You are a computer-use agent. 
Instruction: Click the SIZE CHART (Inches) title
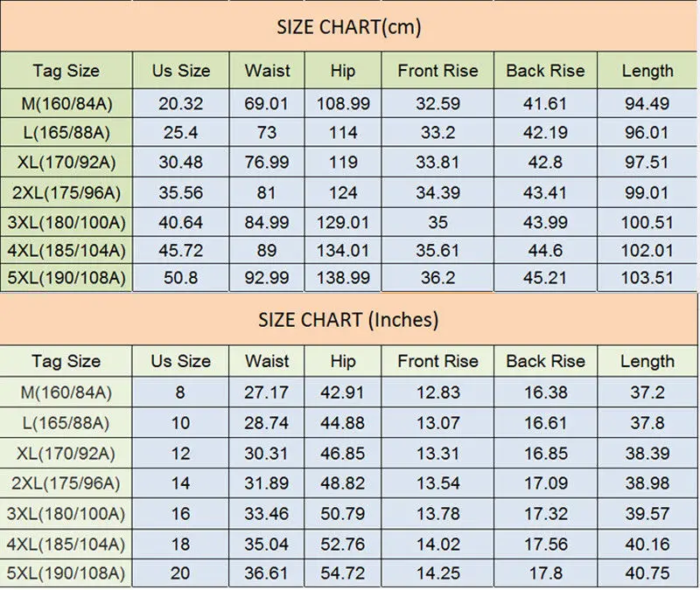coord(348,320)
